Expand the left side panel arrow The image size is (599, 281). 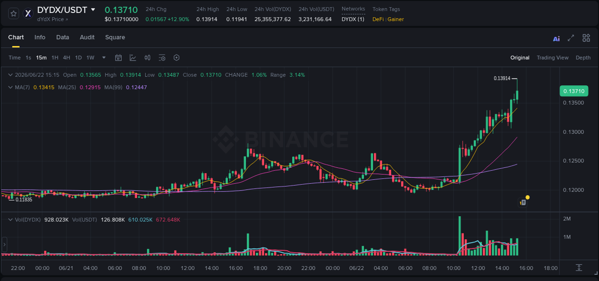tap(4, 245)
